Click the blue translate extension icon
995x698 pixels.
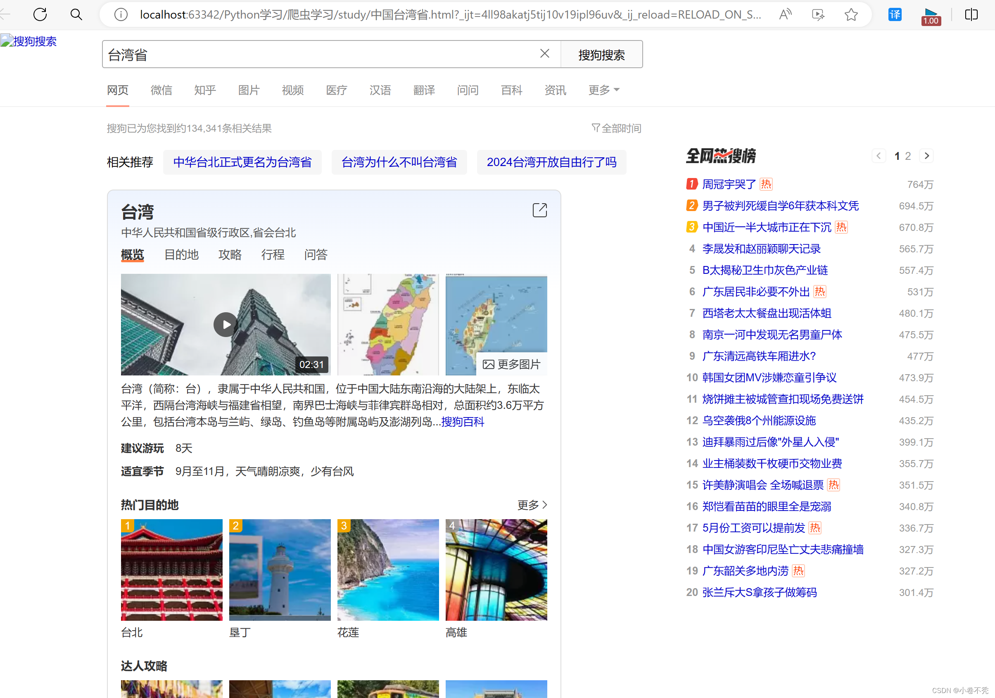(x=895, y=15)
